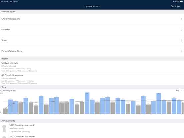This screenshot has width=184, height=138.
Task: Click the 10:12 PM clock in the status bar
Action: tap(4, 1)
